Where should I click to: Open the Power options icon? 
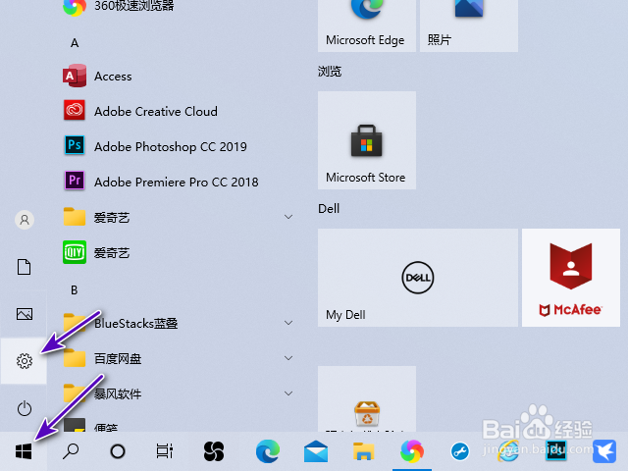point(24,408)
